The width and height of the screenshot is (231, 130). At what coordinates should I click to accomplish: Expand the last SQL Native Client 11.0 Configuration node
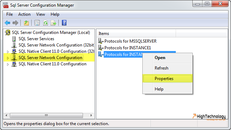8,64
